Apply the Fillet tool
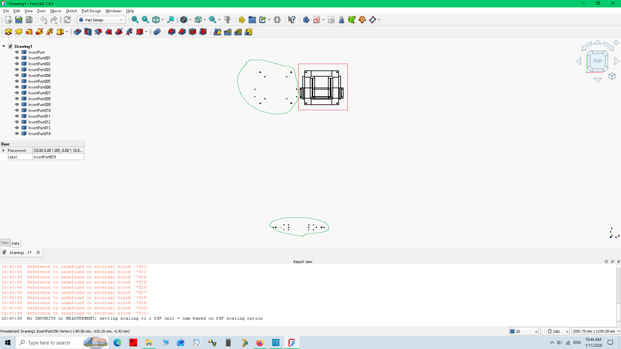Screen dimensions: 621x349 coord(171,32)
